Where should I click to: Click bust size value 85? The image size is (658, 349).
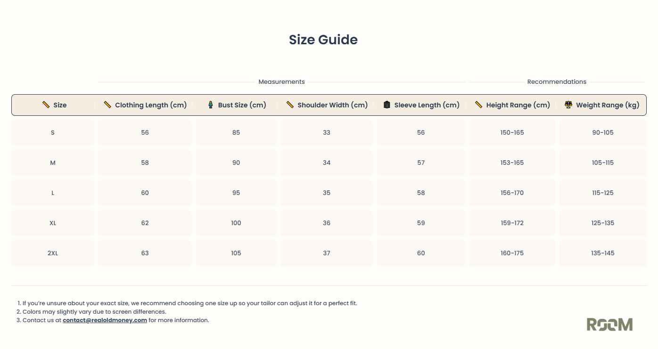(236, 133)
